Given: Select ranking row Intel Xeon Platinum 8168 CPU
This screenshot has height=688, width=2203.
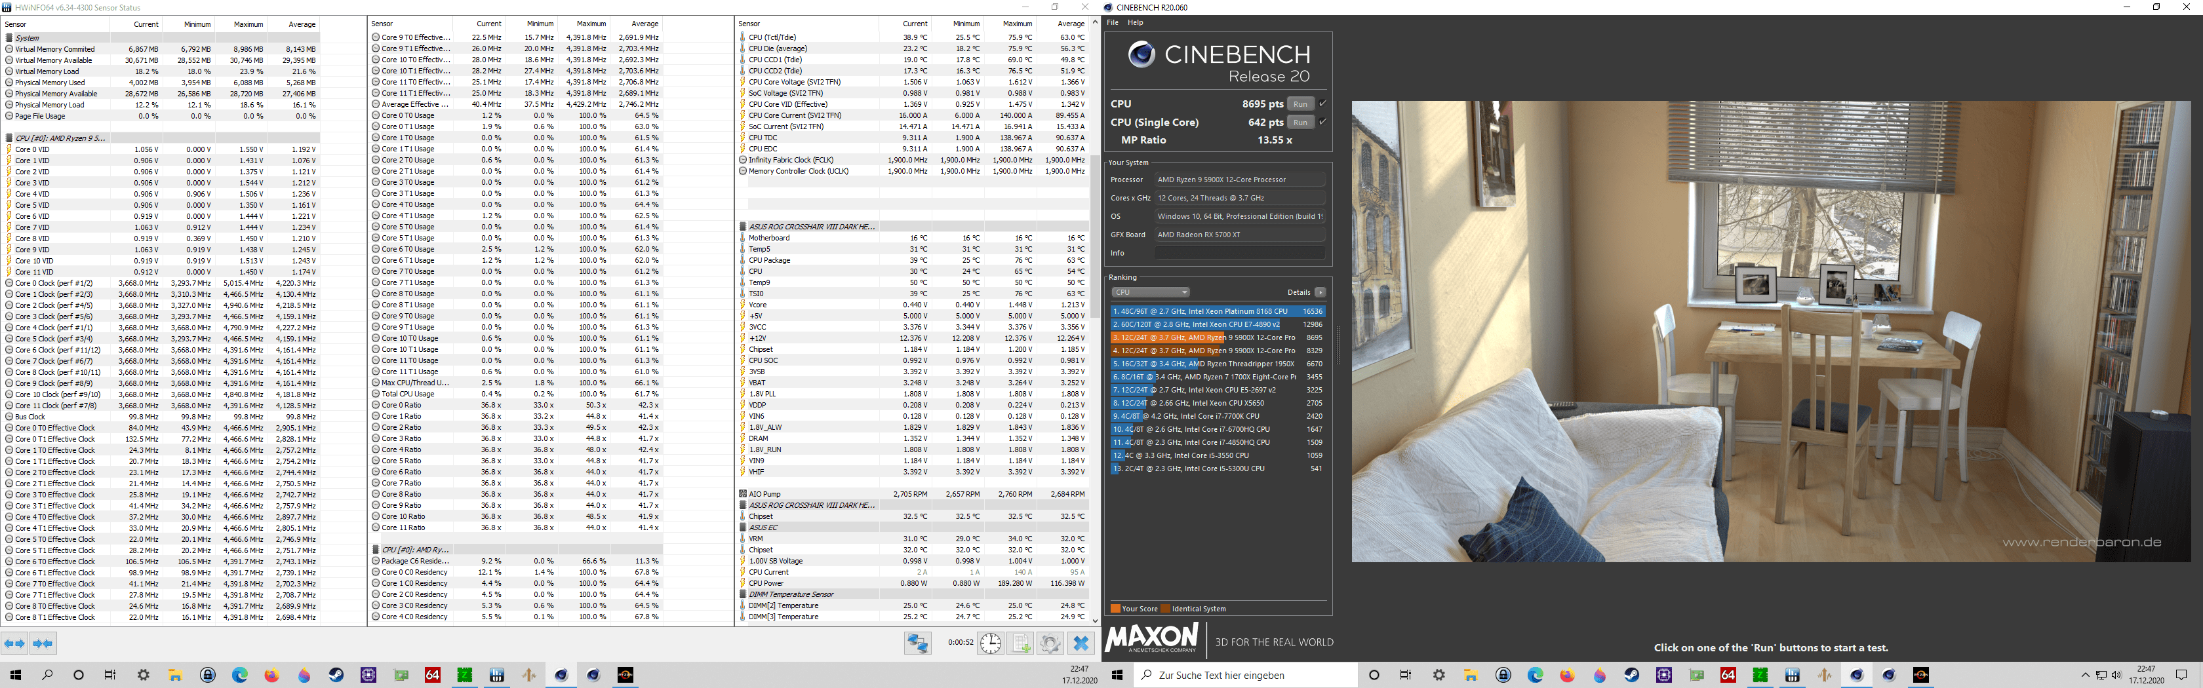Looking at the screenshot, I should point(1218,311).
